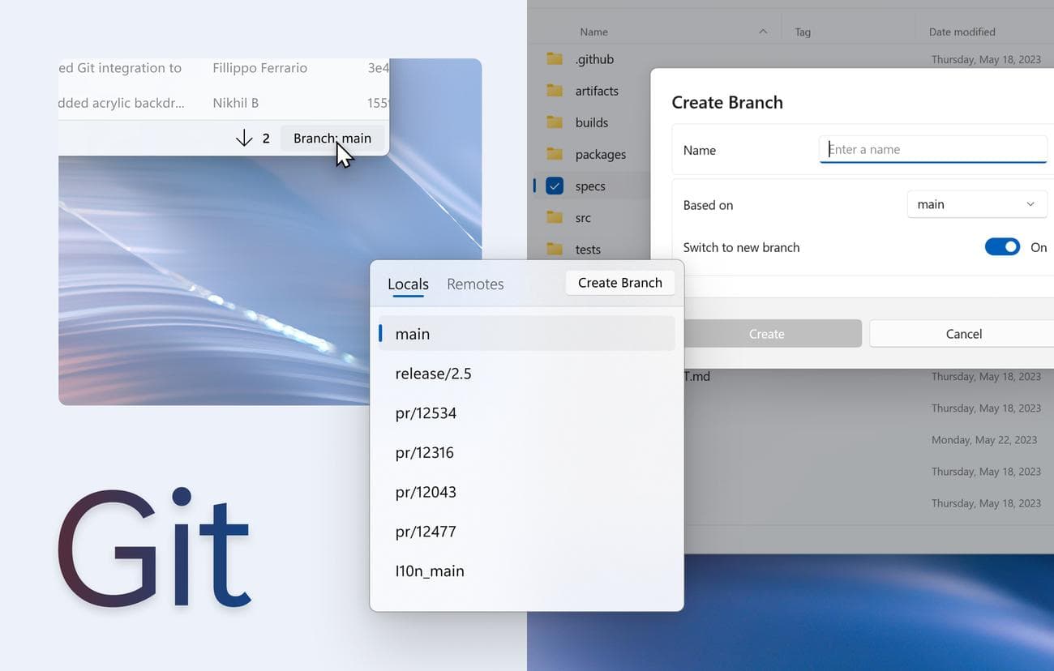The image size is (1054, 671).
Task: Open the Branch: main selector
Action: pyautogui.click(x=332, y=139)
